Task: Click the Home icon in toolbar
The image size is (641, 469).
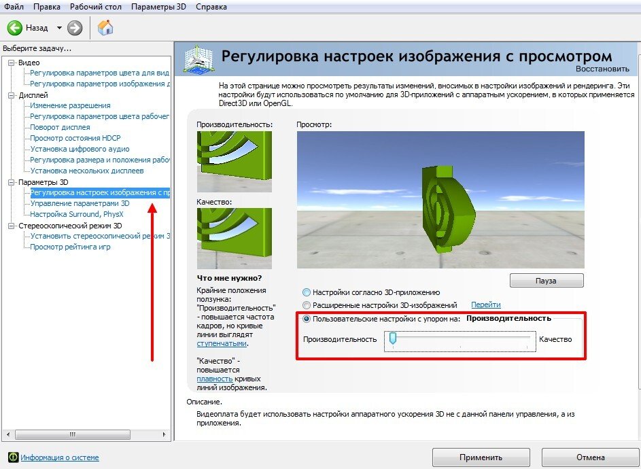Action: [x=105, y=28]
